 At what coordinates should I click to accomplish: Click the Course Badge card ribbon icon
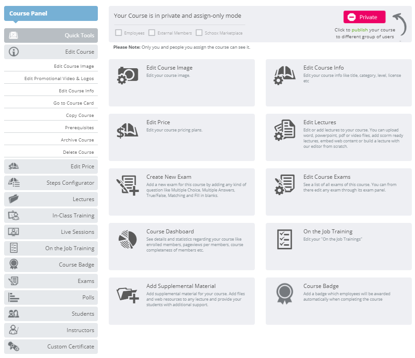pyautogui.click(x=284, y=294)
